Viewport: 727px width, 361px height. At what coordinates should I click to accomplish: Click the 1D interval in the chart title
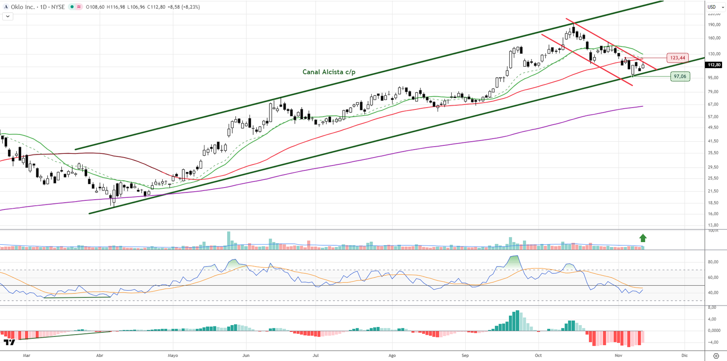click(44, 7)
